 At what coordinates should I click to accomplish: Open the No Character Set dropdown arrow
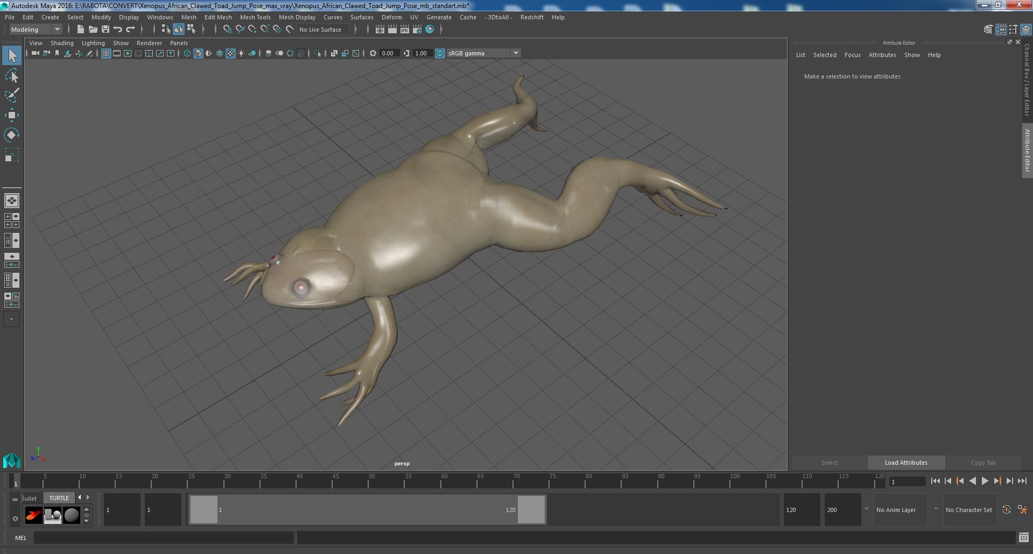coord(936,509)
